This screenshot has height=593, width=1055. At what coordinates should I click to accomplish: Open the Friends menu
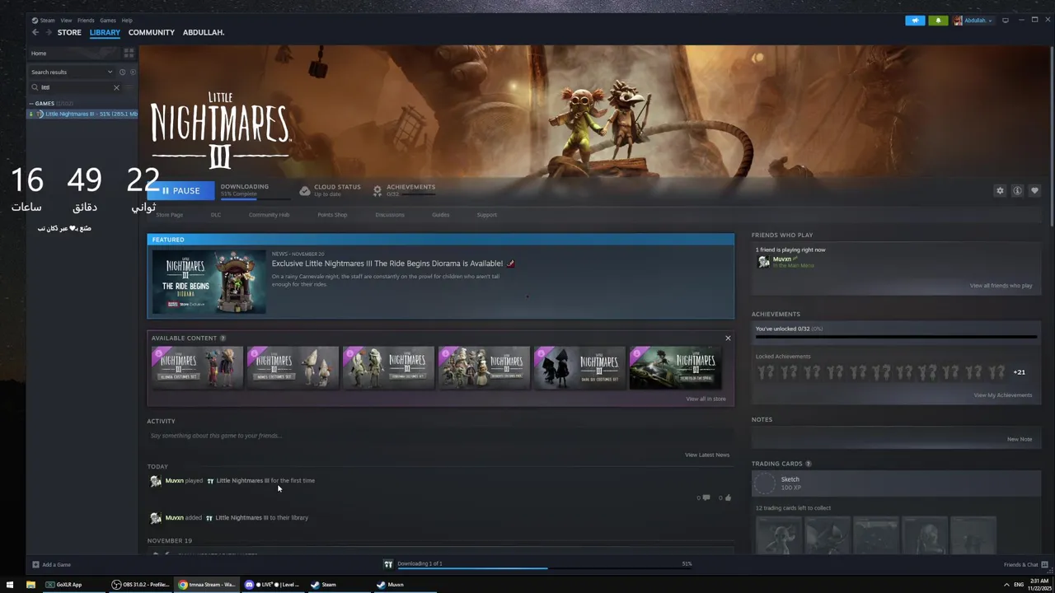pyautogui.click(x=86, y=20)
